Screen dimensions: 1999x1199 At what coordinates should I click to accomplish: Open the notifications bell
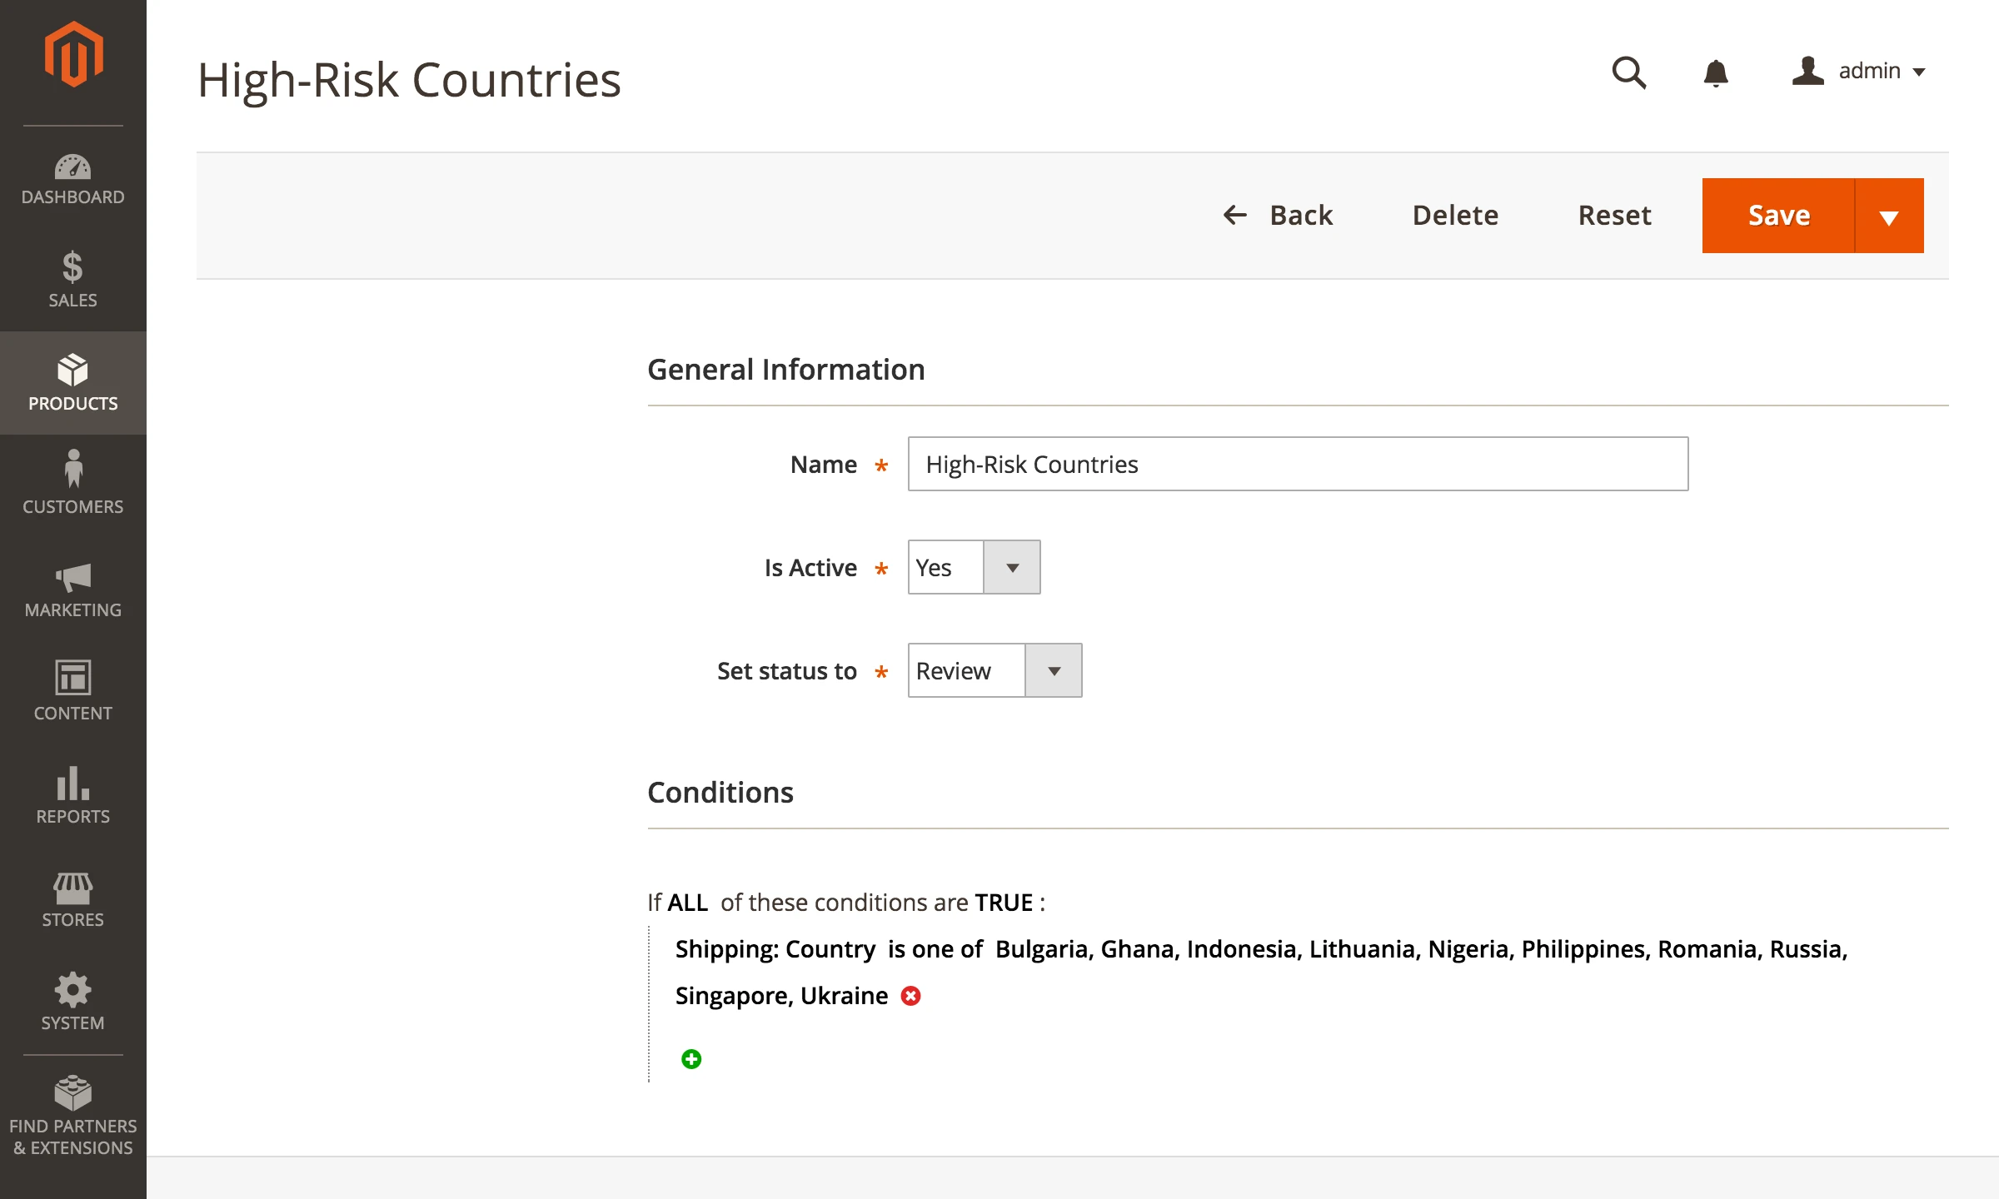(x=1717, y=73)
